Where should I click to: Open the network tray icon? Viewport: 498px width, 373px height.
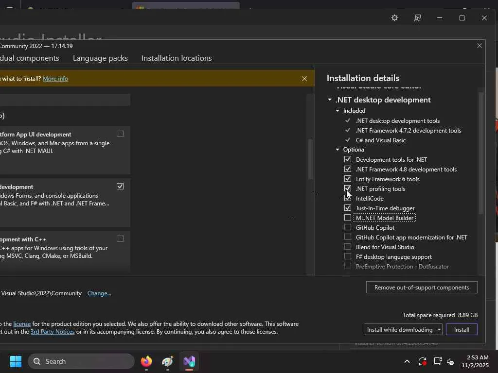(x=438, y=361)
